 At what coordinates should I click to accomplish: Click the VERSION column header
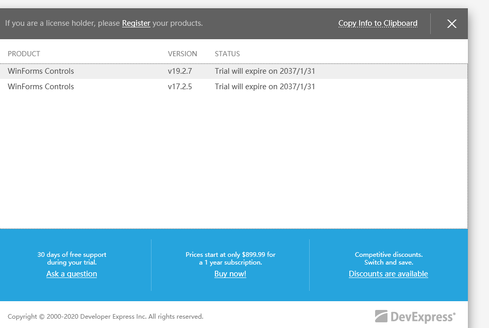[x=182, y=54]
